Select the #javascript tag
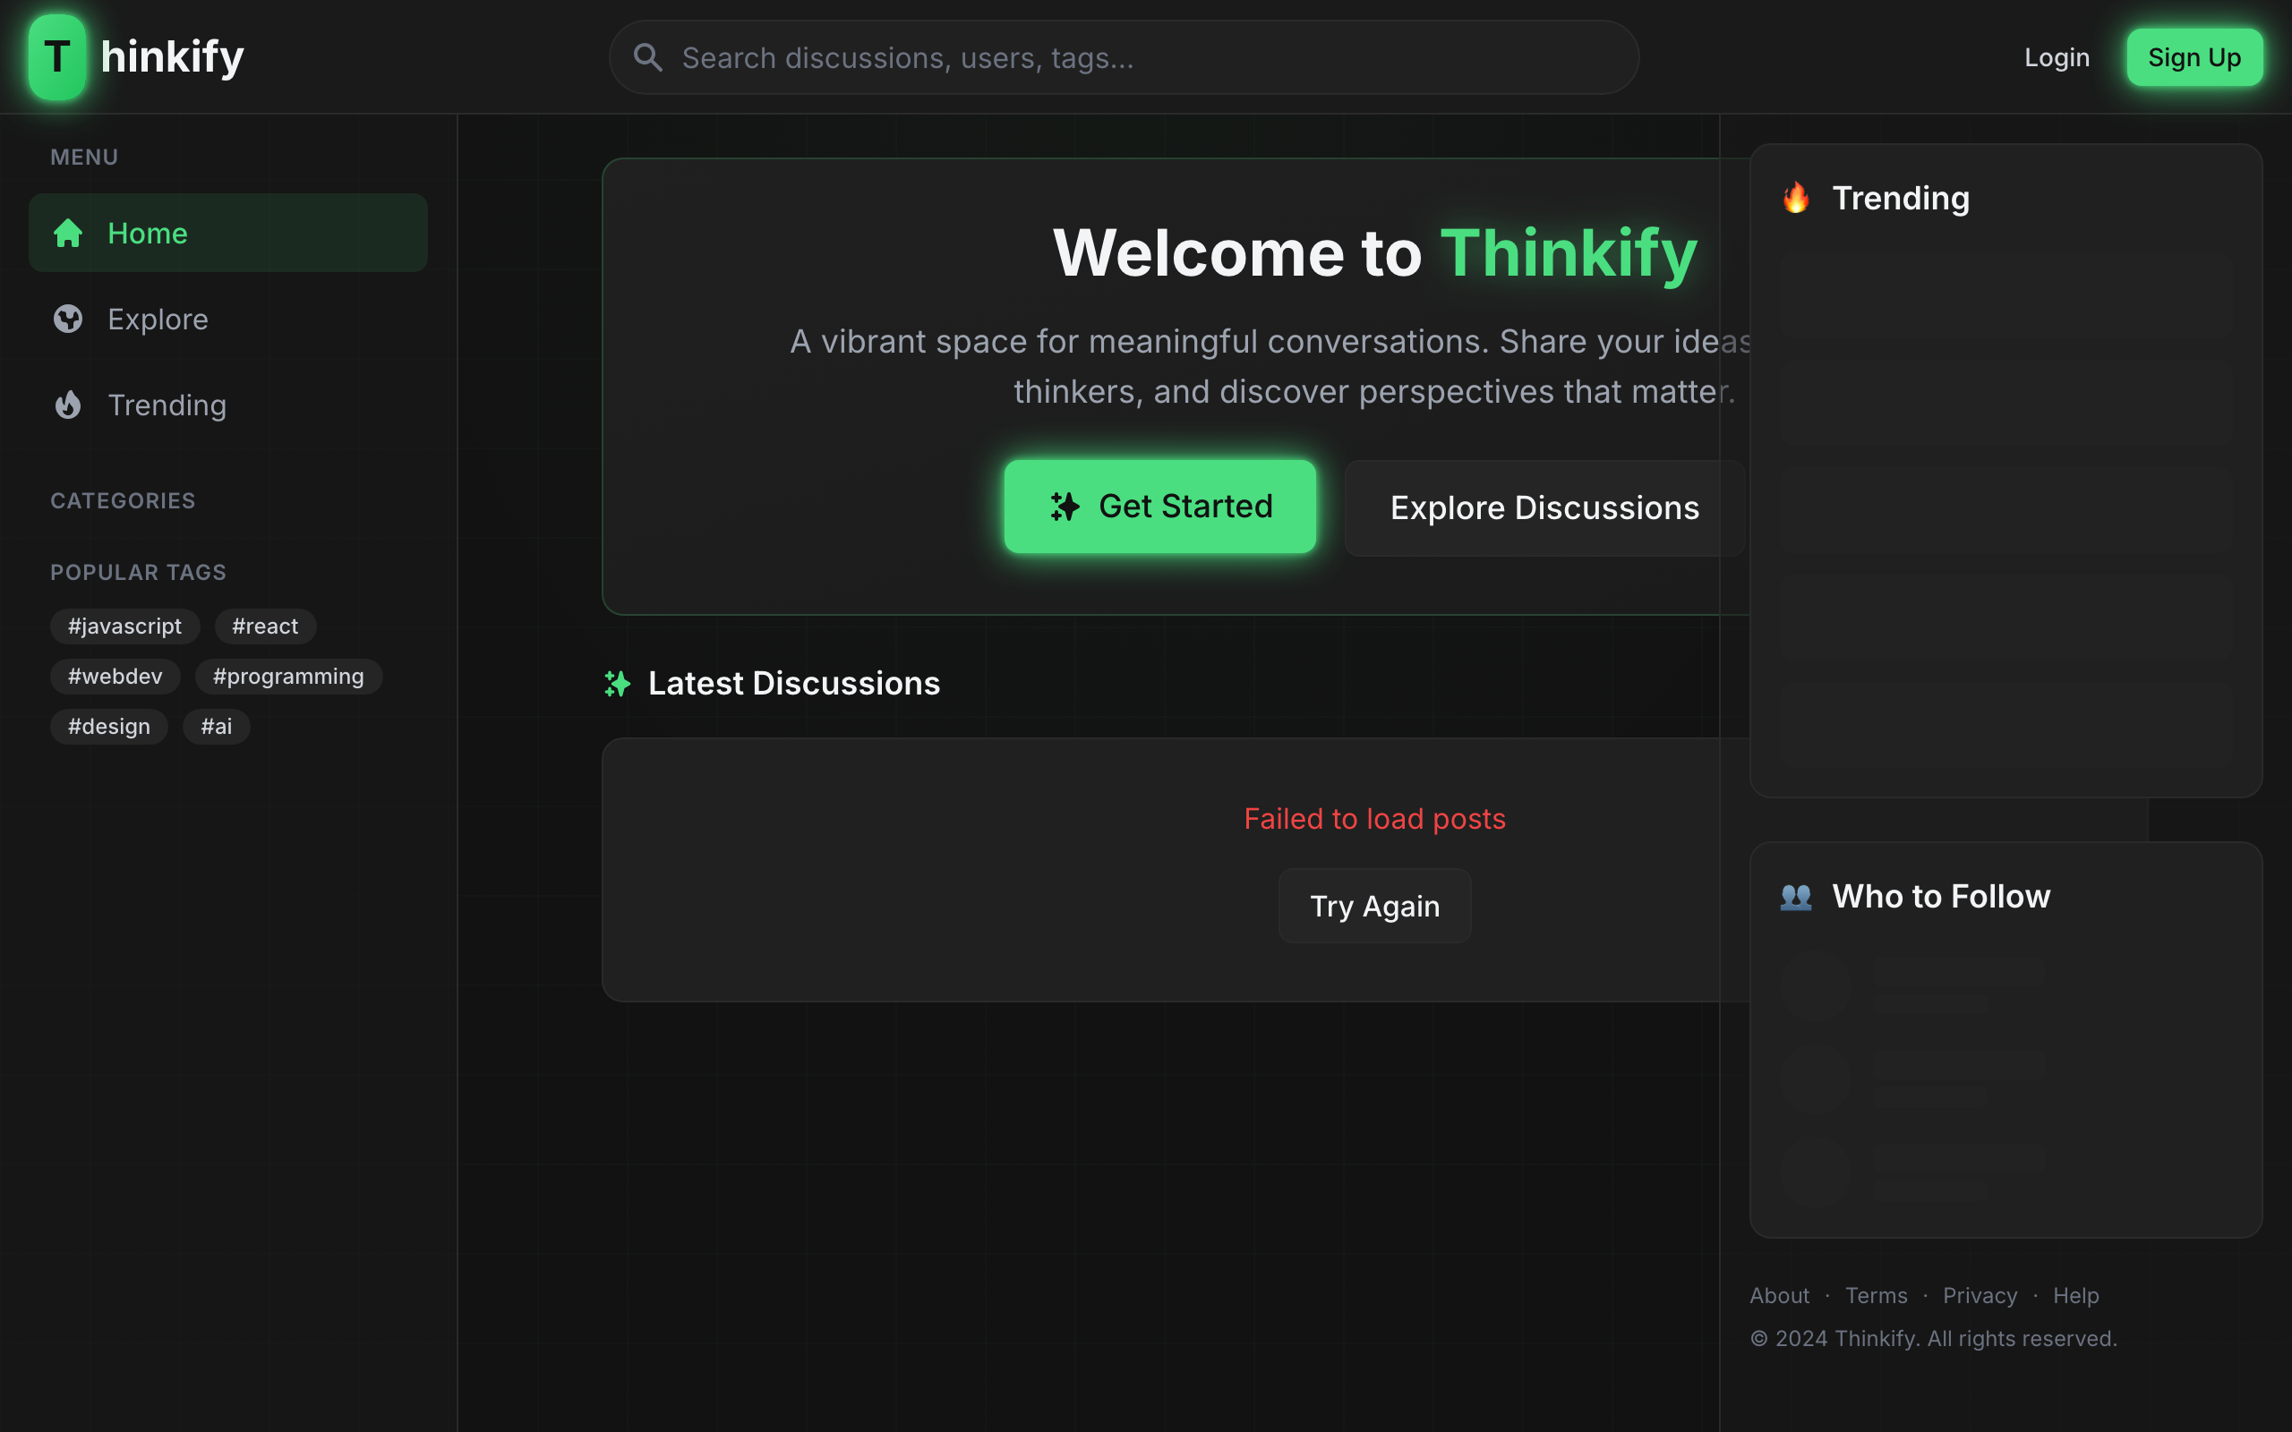Viewport: 2292px width, 1432px height. [124, 626]
